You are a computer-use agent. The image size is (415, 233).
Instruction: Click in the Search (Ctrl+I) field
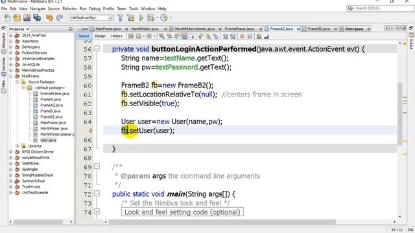(x=381, y=8)
